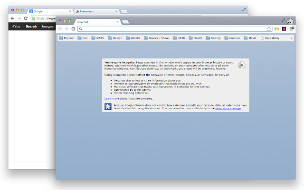The height and width of the screenshot is (190, 304).
Task: Click the incognito figure inside the message box
Action: 242,65
